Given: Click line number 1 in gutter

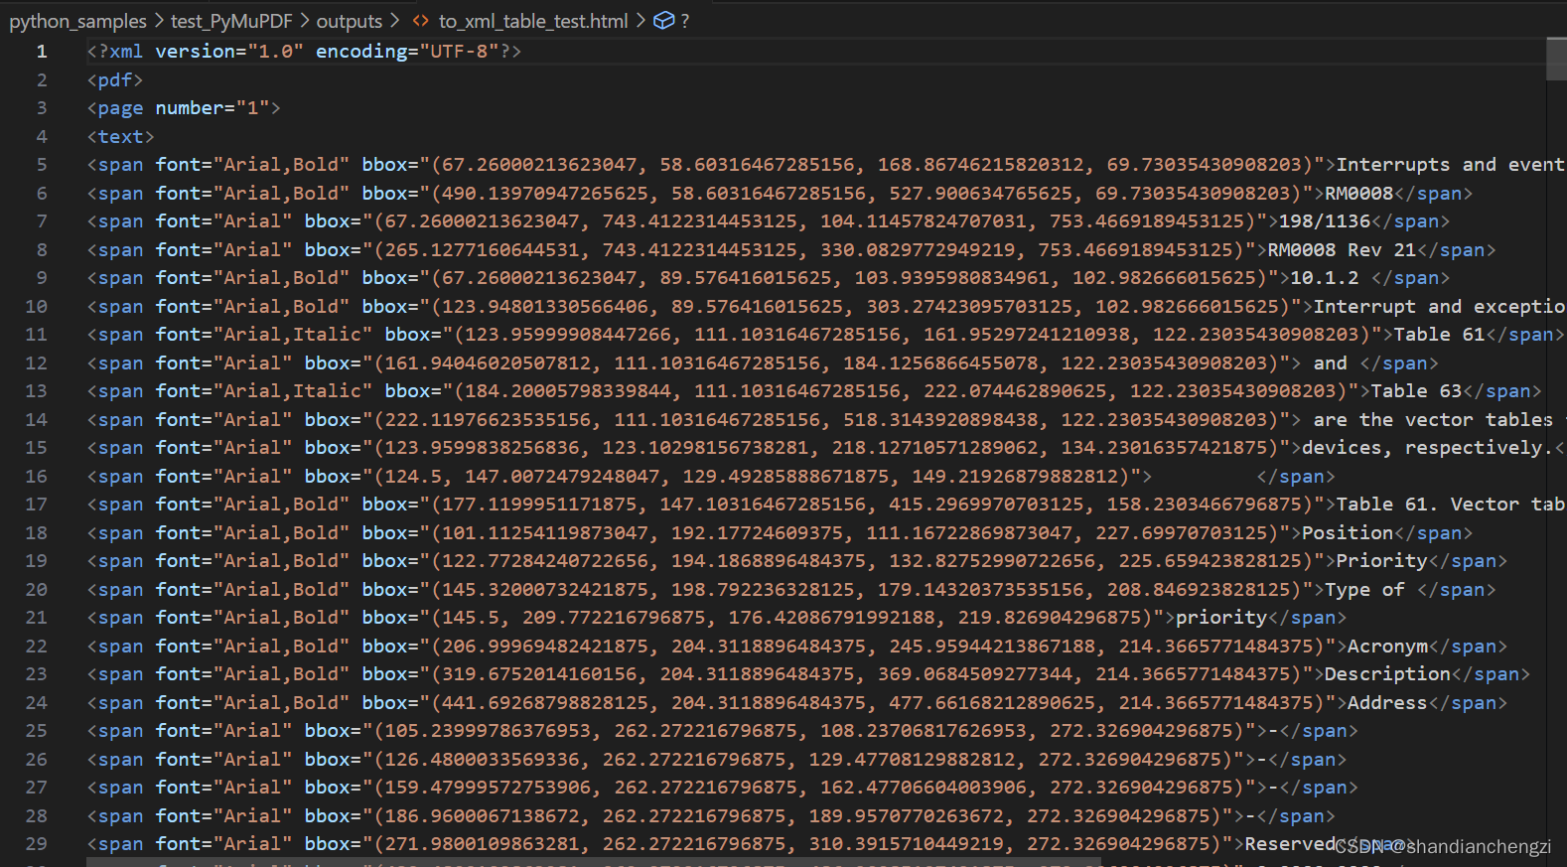Looking at the screenshot, I should [x=42, y=52].
